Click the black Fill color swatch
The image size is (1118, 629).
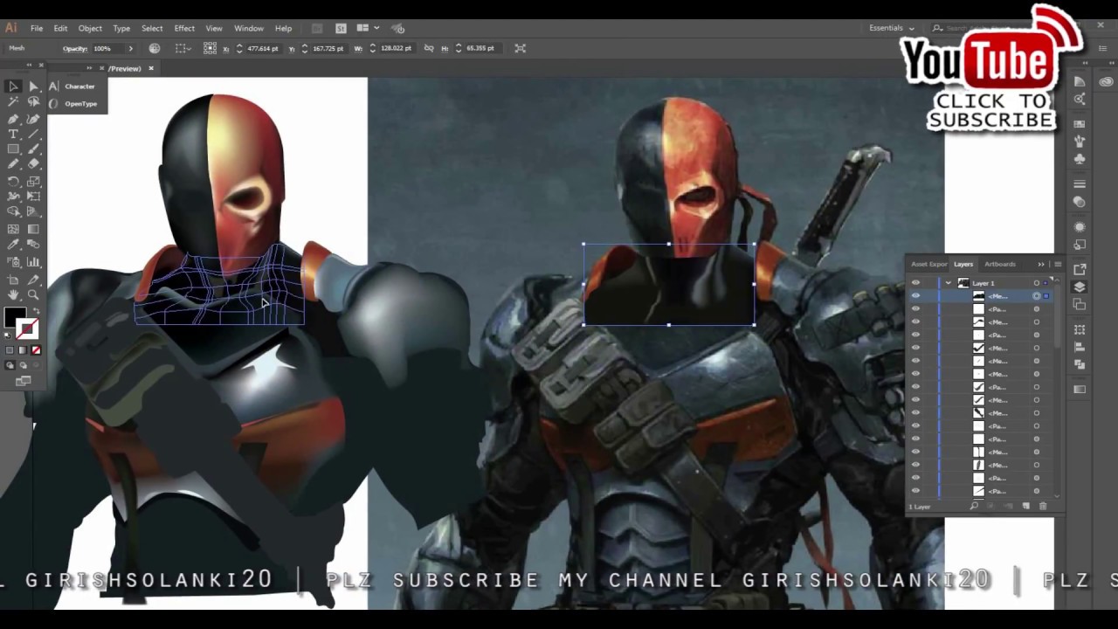(x=13, y=316)
